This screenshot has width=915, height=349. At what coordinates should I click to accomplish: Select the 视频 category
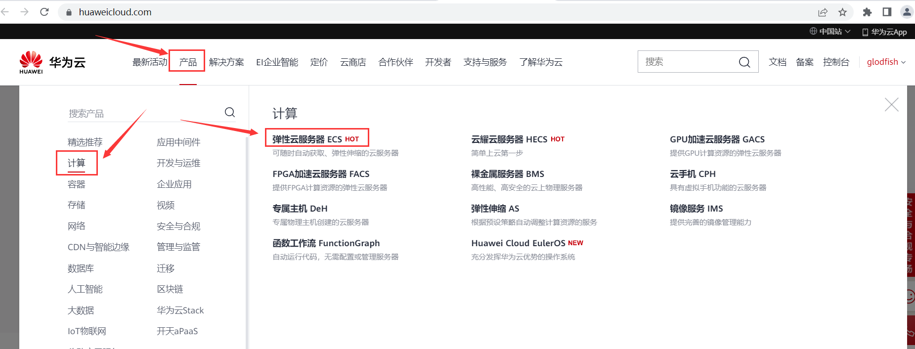(166, 205)
